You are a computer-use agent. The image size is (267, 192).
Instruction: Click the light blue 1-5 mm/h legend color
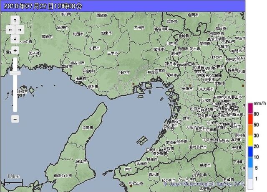pyautogui.click(x=250, y=173)
